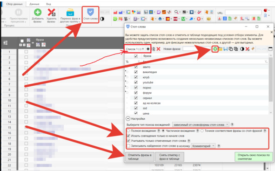Select the Полное вхождение radio button
Image resolution: width=275 pixels, height=171 pixels.
pos(128,131)
